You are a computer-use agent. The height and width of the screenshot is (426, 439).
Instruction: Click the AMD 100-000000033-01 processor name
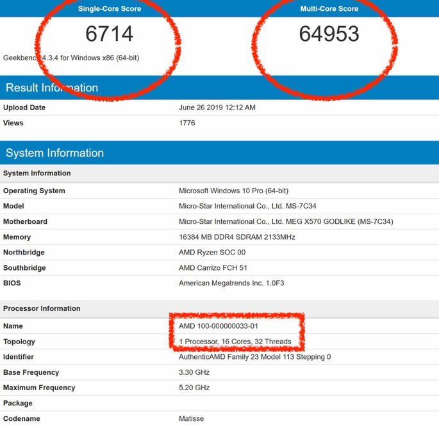click(x=219, y=326)
